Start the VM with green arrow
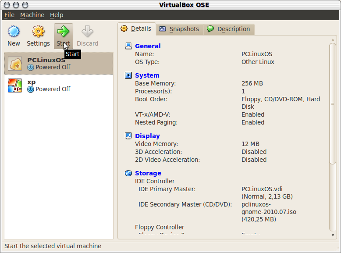 [63, 31]
